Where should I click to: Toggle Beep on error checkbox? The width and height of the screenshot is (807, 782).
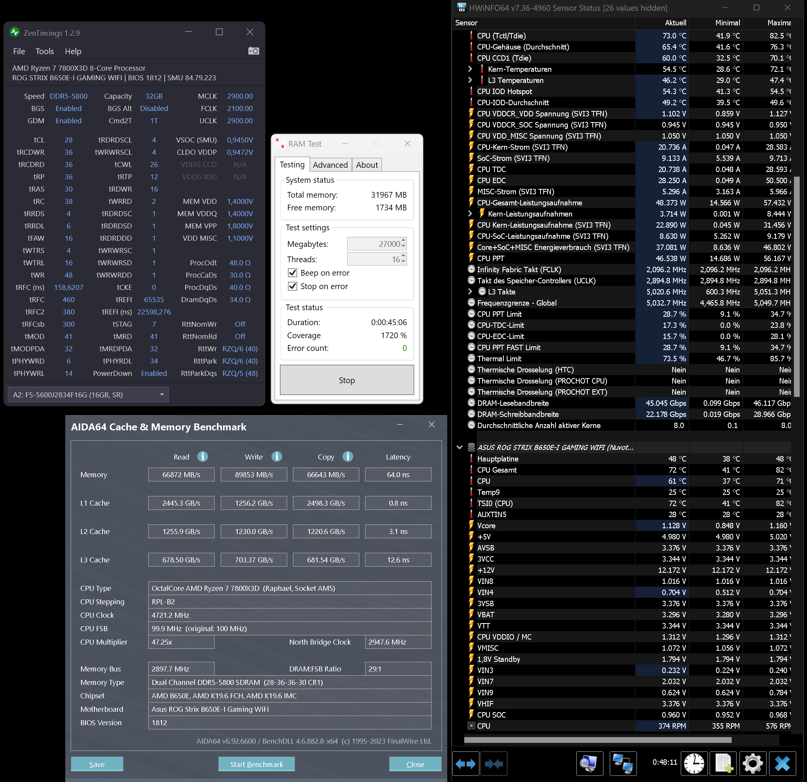pyautogui.click(x=292, y=273)
